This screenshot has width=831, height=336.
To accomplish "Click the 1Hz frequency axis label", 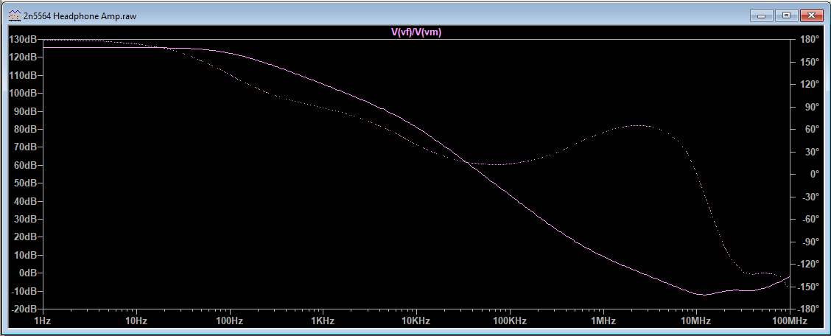I will tap(43, 321).
